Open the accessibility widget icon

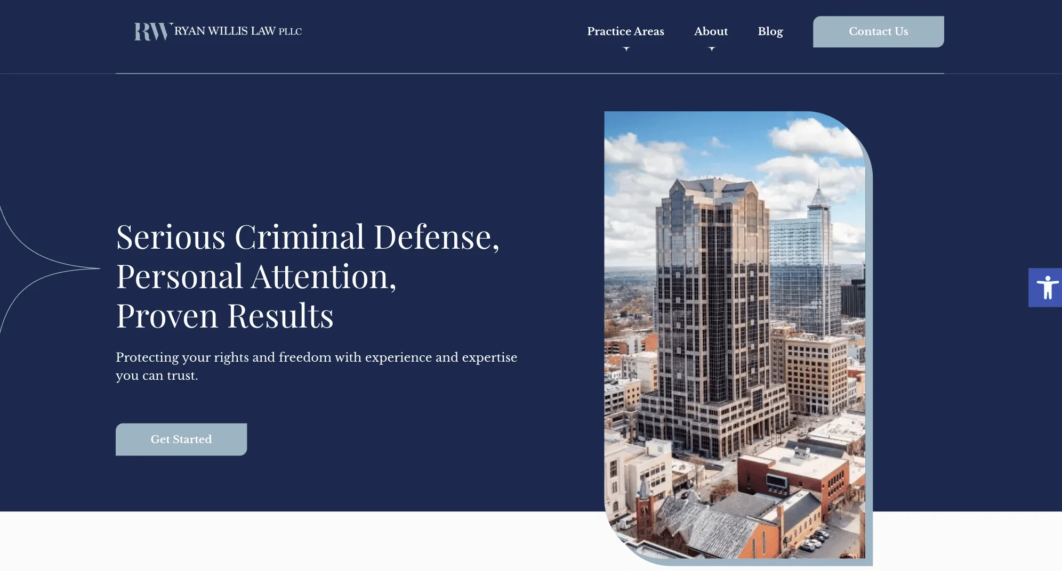point(1046,288)
